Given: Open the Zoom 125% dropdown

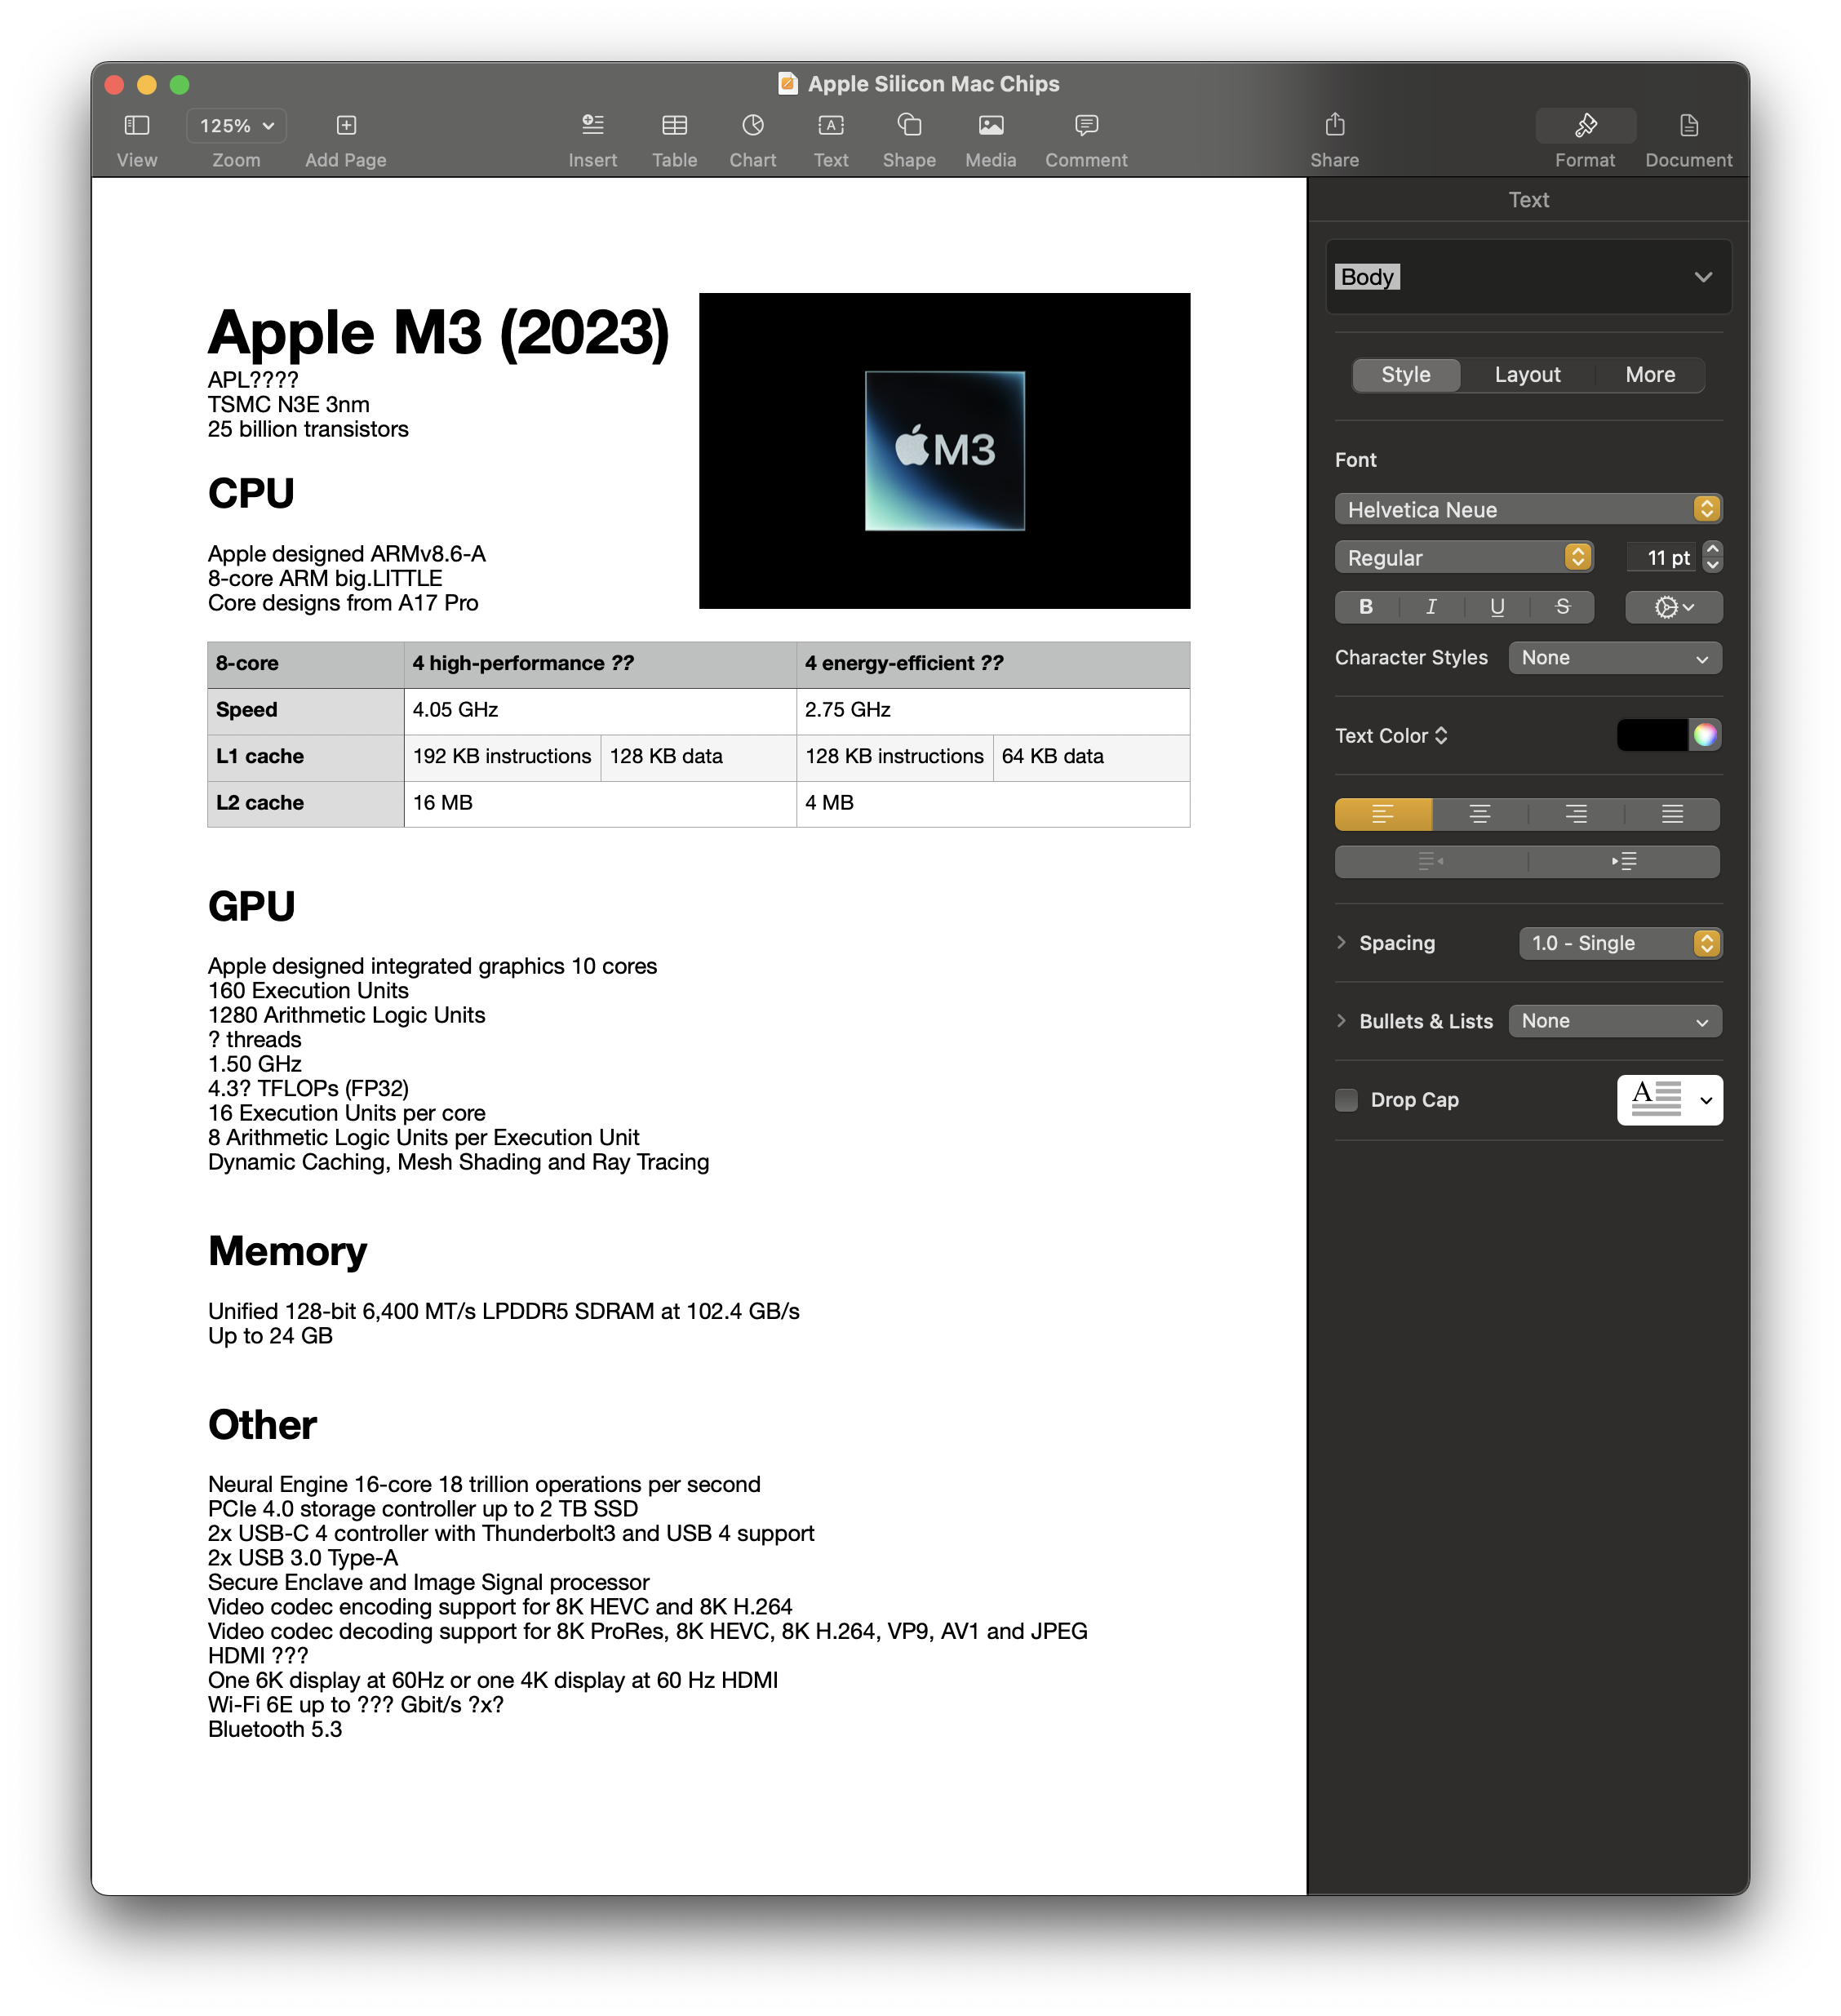Looking at the screenshot, I should tap(236, 126).
